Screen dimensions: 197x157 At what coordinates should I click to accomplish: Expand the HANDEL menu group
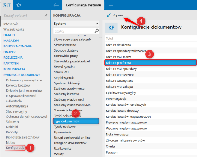pos(9,35)
